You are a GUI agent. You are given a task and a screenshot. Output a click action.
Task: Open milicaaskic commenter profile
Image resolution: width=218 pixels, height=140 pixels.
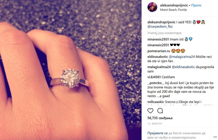pos(156,102)
